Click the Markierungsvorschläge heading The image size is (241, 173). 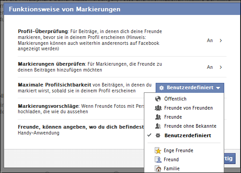(48, 106)
